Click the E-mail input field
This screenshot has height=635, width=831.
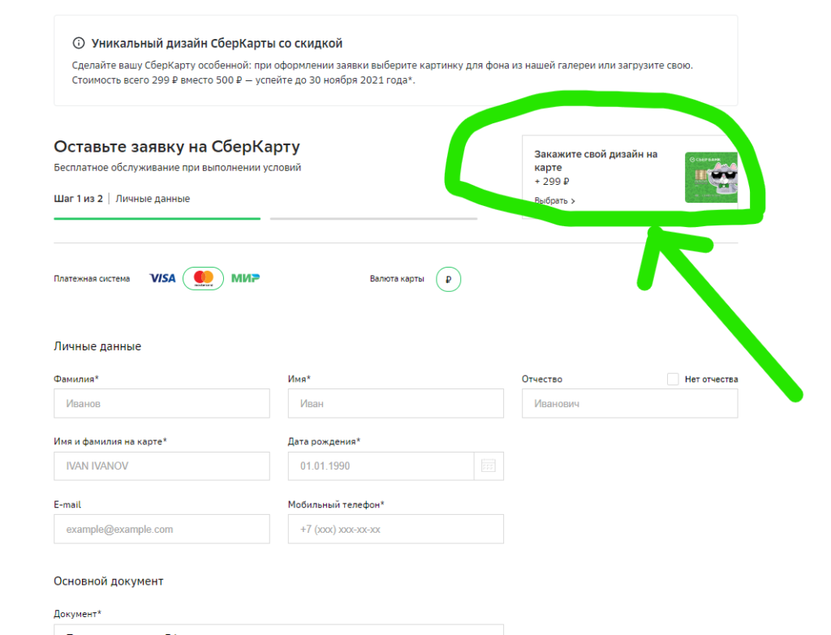161,529
